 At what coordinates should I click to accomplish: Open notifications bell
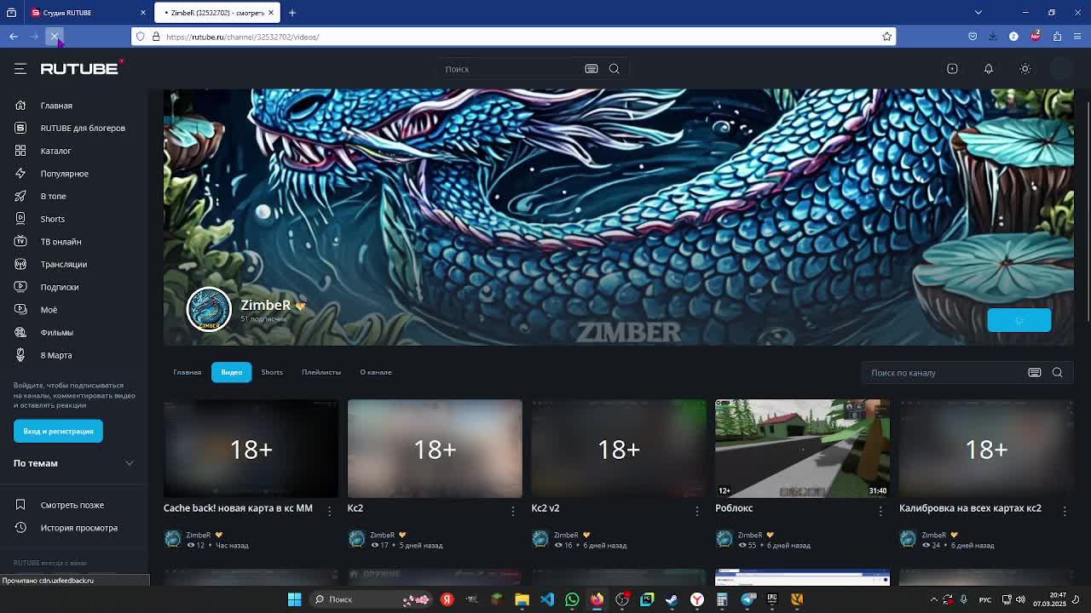click(989, 69)
